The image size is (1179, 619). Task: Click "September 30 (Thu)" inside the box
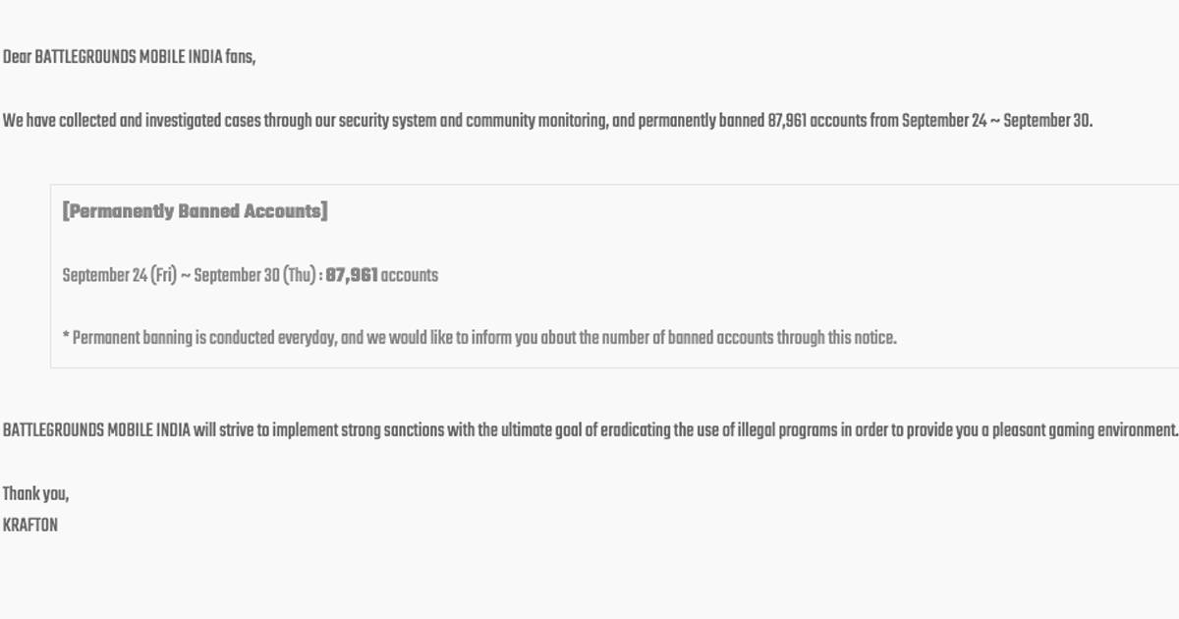click(x=254, y=275)
